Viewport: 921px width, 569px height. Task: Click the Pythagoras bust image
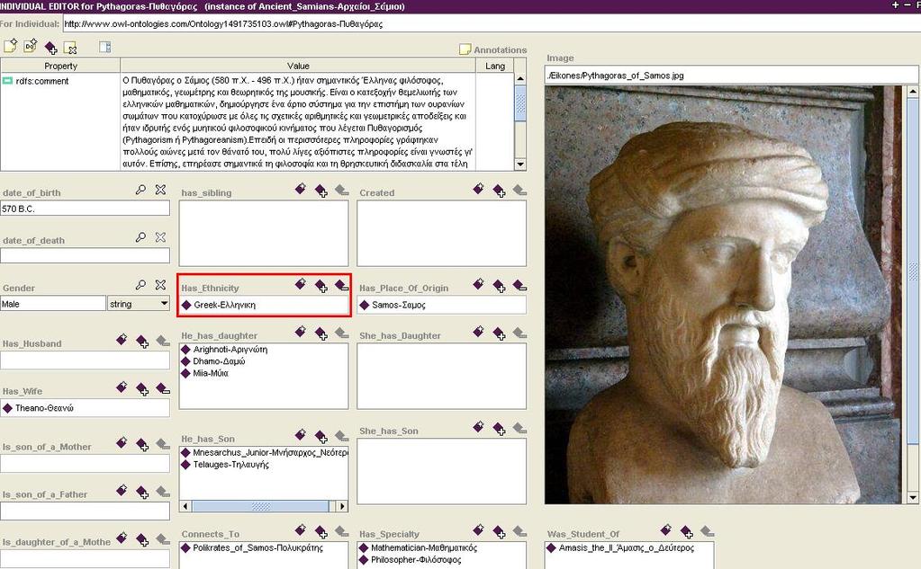pos(725,295)
